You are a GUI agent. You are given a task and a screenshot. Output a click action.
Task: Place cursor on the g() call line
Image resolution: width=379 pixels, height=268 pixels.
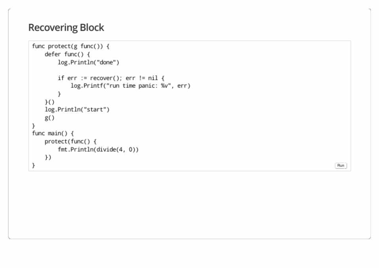49,117
